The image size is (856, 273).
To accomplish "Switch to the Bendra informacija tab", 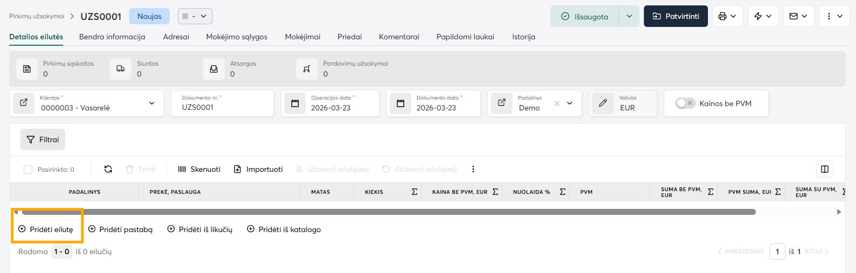I will pos(112,37).
